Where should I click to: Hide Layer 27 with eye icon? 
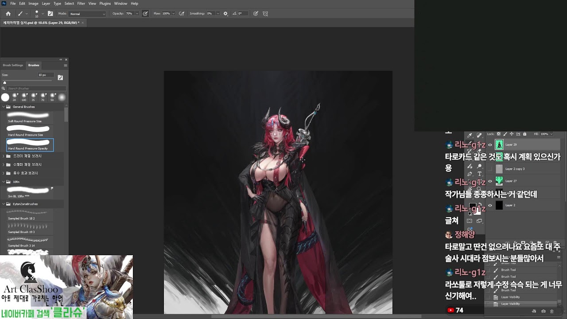coord(490,181)
